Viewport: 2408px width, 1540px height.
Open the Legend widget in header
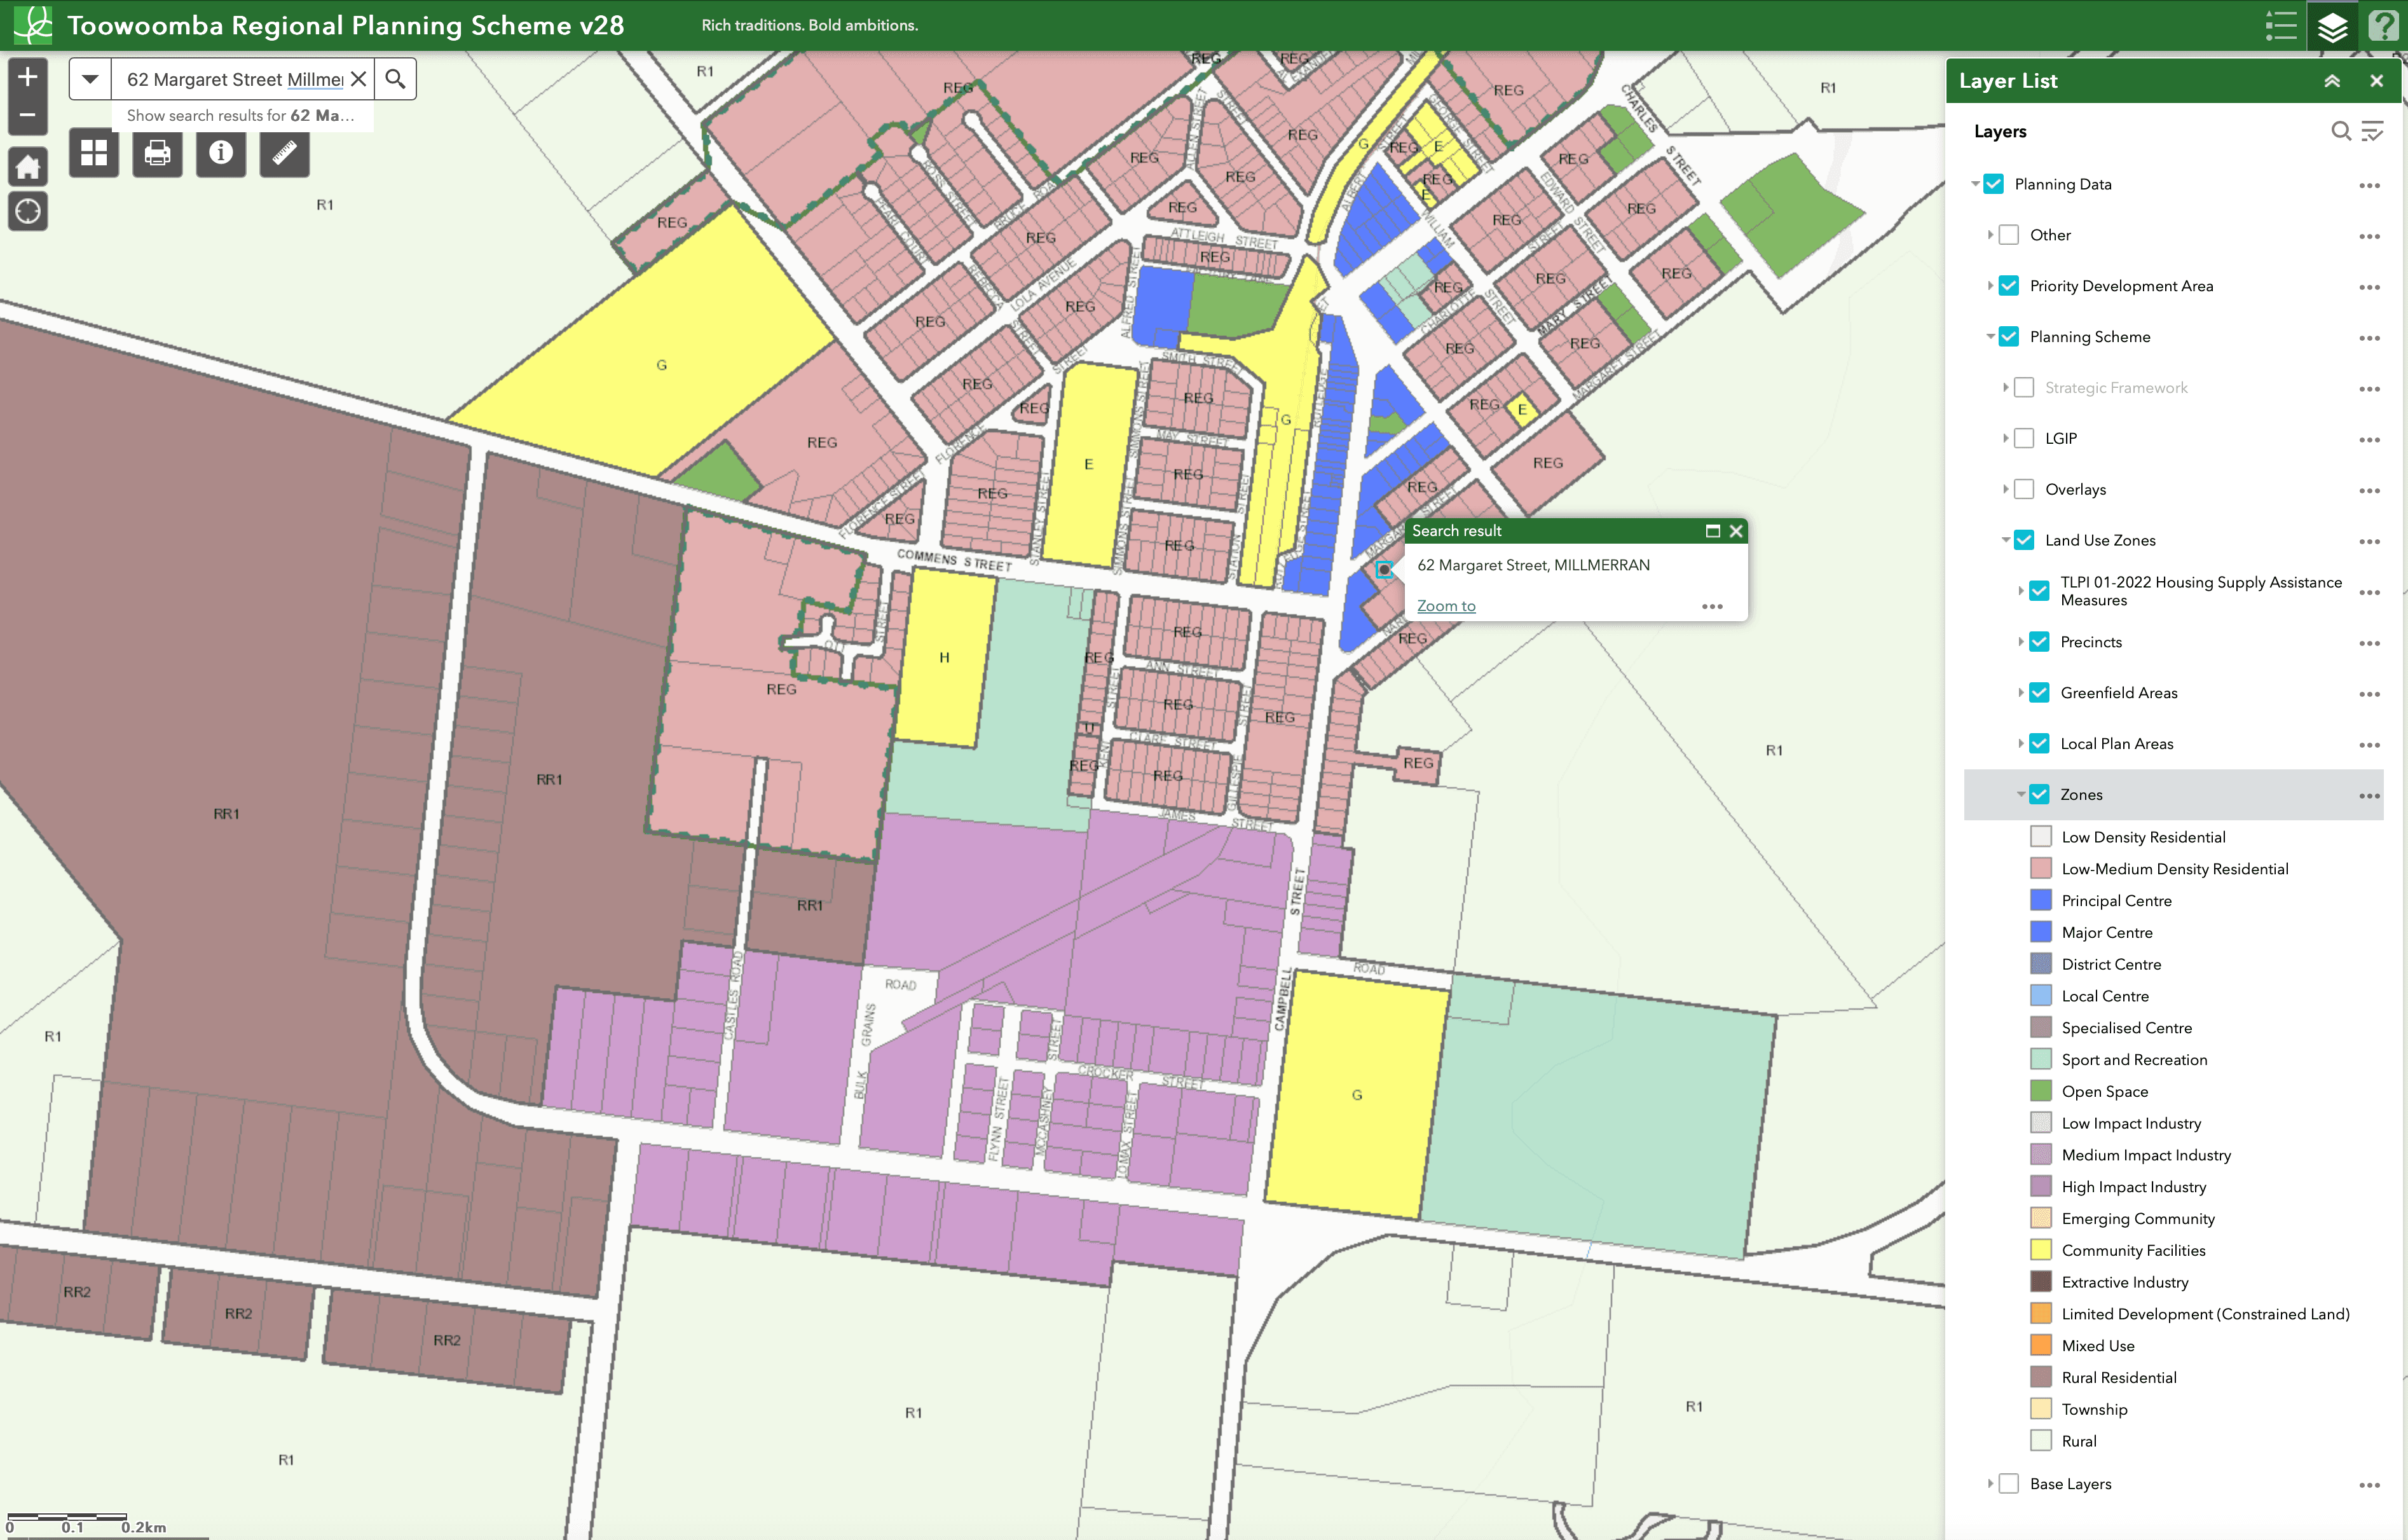2281,25
